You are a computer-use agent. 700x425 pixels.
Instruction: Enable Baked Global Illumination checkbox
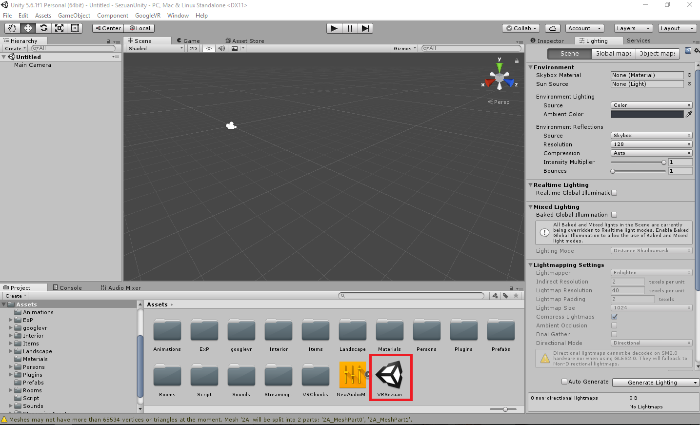[x=614, y=215]
